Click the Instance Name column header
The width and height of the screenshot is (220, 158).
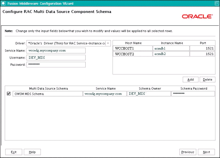tap(172, 43)
